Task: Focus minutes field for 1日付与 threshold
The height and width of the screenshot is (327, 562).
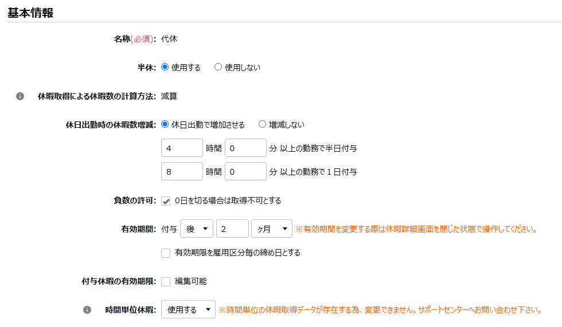Action: pyautogui.click(x=245, y=172)
